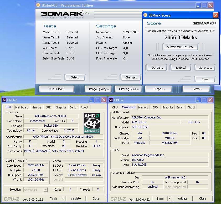This screenshot has width=221, height=204.
Task: Click the 3DMark Score dialog title icon
Action: 145,15
